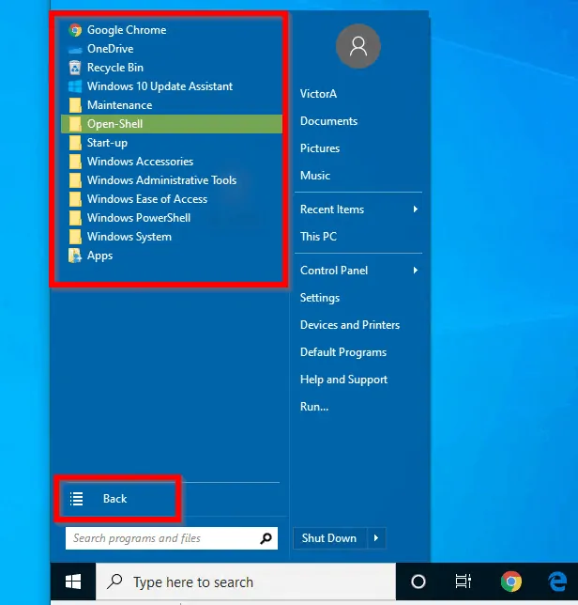Expand the Control Panel submenu arrow

[415, 271]
